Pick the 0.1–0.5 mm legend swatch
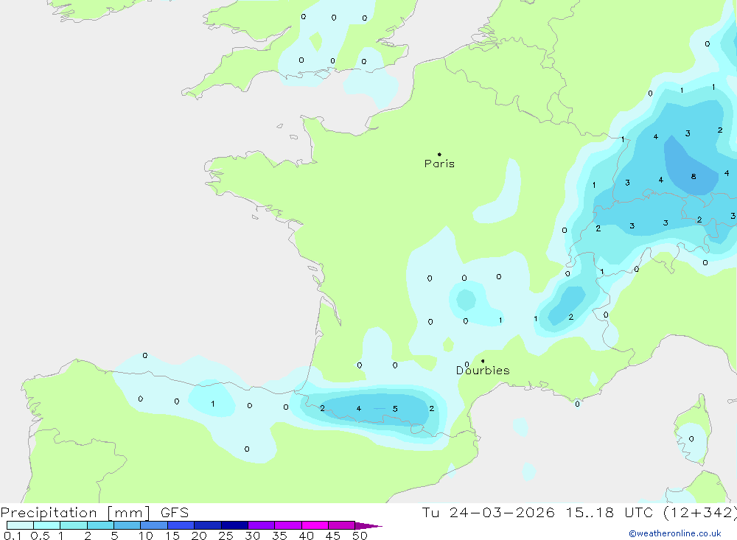 click(20, 525)
